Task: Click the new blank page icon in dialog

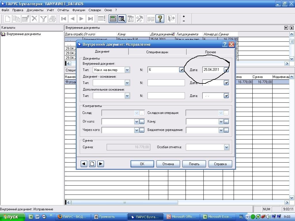Action: 92,164
